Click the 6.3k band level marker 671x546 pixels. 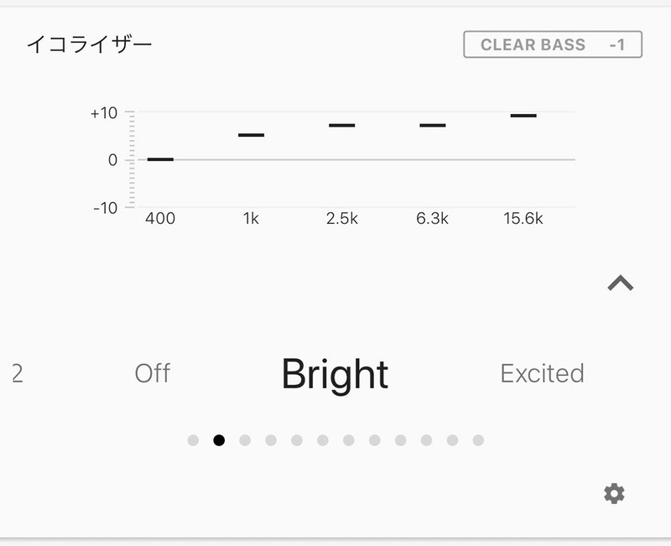coord(430,124)
